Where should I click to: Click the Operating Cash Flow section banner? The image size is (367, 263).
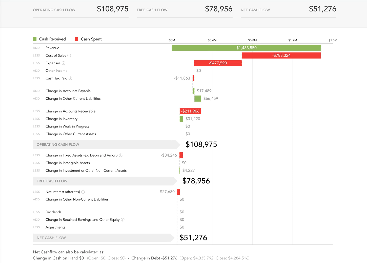click(x=105, y=145)
